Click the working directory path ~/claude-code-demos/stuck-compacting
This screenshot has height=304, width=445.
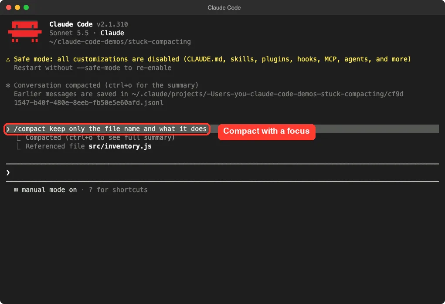(x=120, y=42)
